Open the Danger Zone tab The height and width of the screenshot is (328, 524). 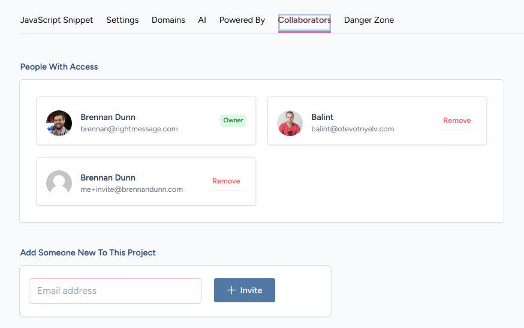tap(369, 20)
